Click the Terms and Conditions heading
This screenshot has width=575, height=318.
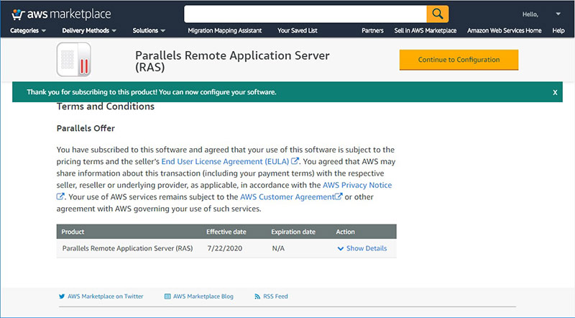[106, 106]
